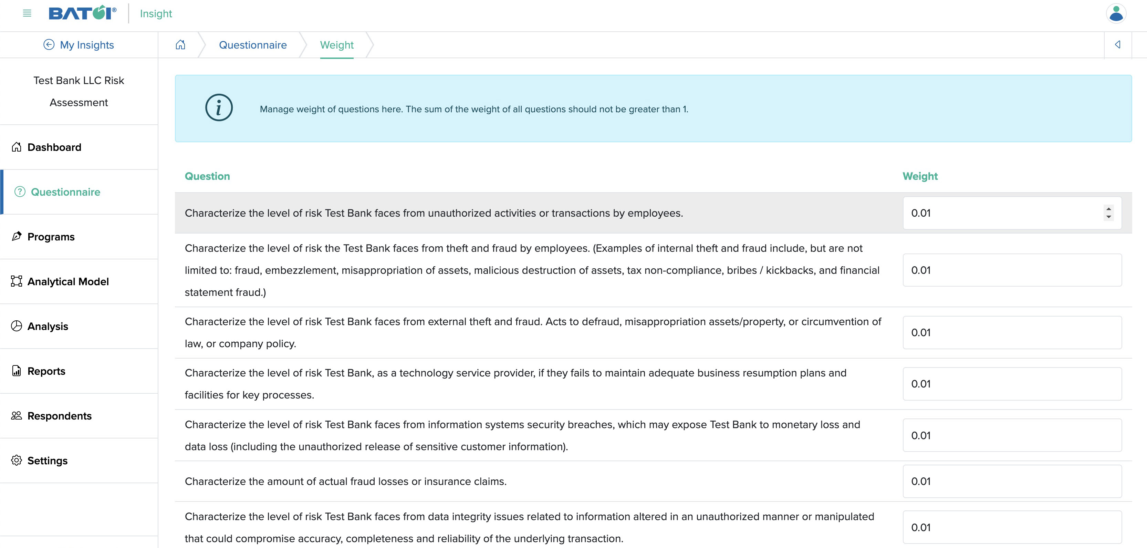Click the Programs pen icon

coord(17,236)
